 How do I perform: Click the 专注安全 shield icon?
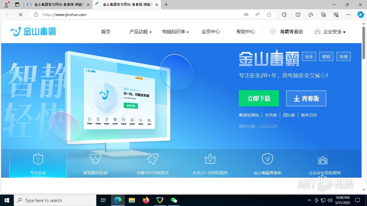tap(38, 159)
